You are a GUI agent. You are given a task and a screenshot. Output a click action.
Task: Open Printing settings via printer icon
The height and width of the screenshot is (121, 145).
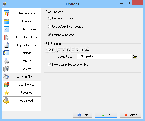click(x=6, y=61)
